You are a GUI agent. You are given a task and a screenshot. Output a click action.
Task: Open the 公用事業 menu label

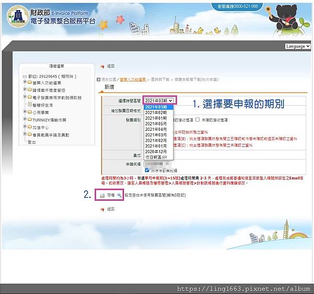(x=41, y=112)
